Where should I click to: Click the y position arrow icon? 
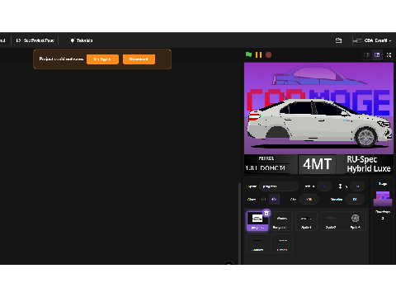click(x=340, y=186)
